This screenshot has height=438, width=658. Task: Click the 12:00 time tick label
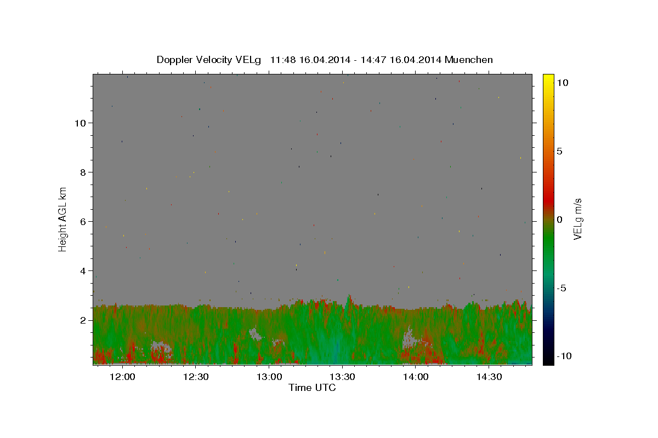point(122,377)
